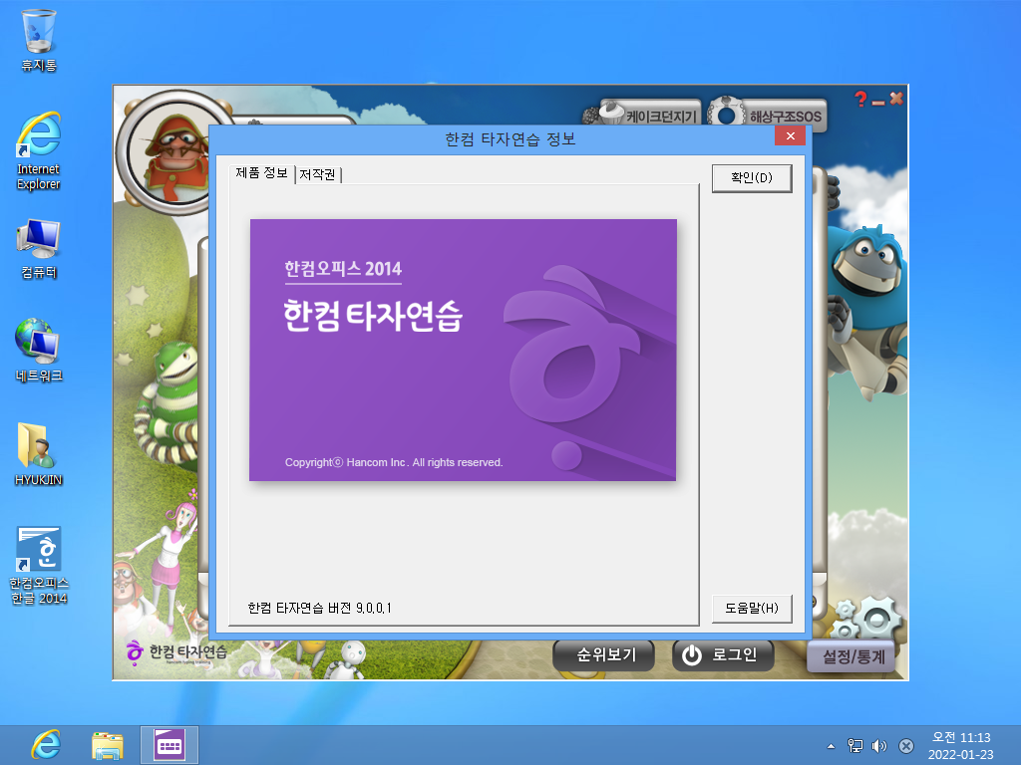1021x765 pixels.
Task: Click the 순위보기 button in typing app
Action: (605, 655)
